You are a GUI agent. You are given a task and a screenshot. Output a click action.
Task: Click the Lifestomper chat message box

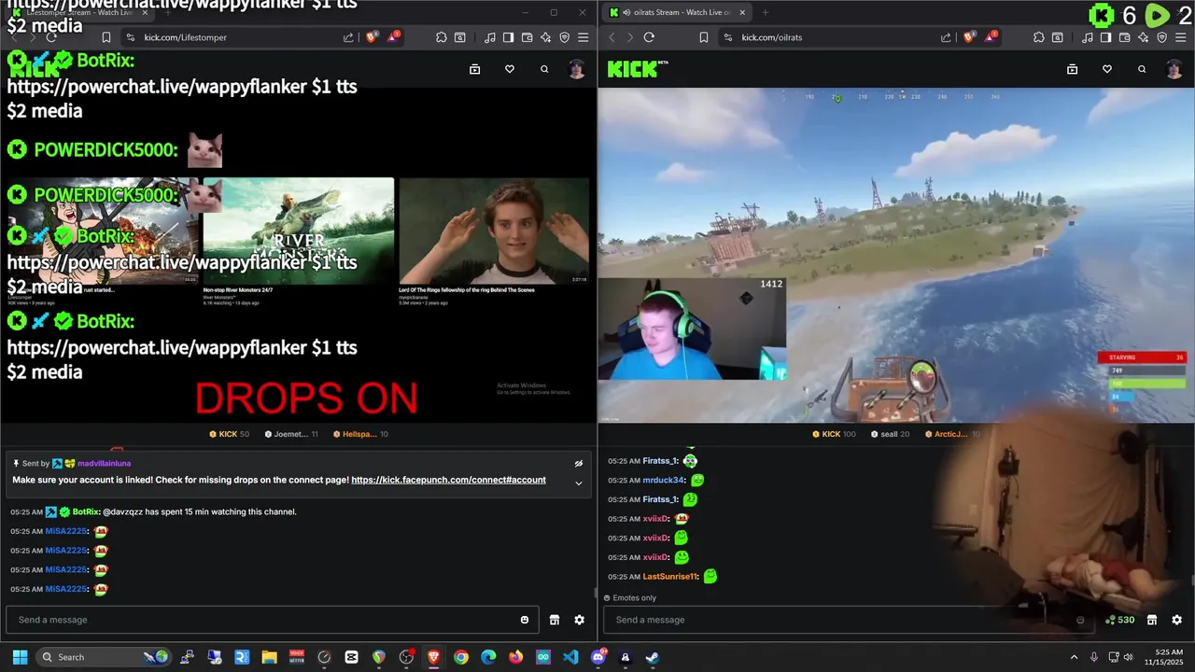[272, 620]
